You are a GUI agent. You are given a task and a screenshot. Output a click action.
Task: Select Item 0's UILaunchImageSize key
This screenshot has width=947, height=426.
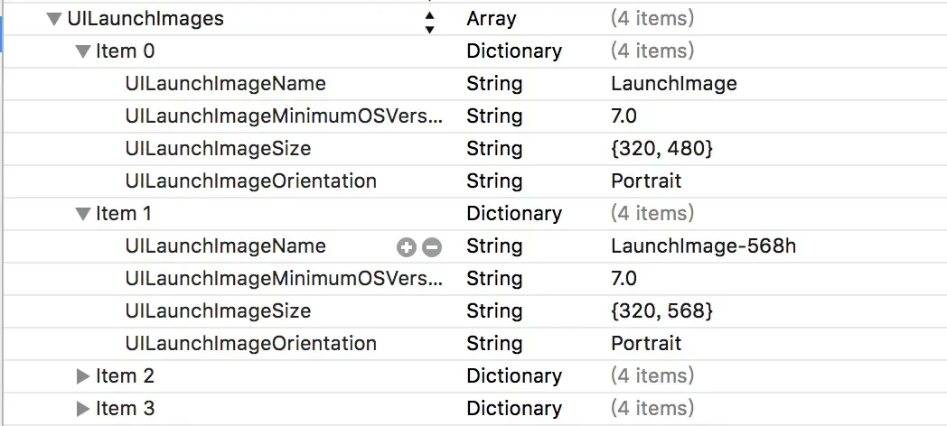click(x=218, y=149)
